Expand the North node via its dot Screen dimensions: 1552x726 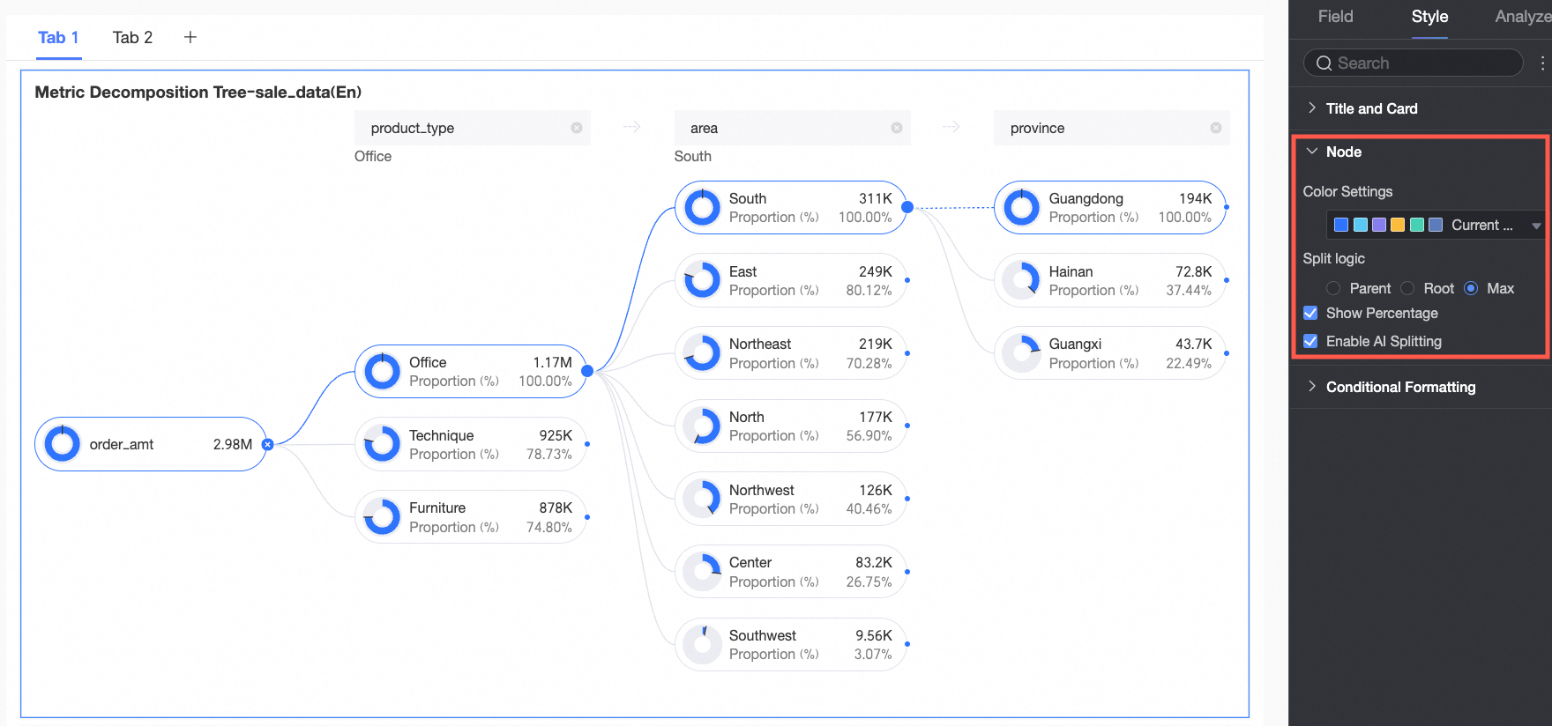coord(907,426)
